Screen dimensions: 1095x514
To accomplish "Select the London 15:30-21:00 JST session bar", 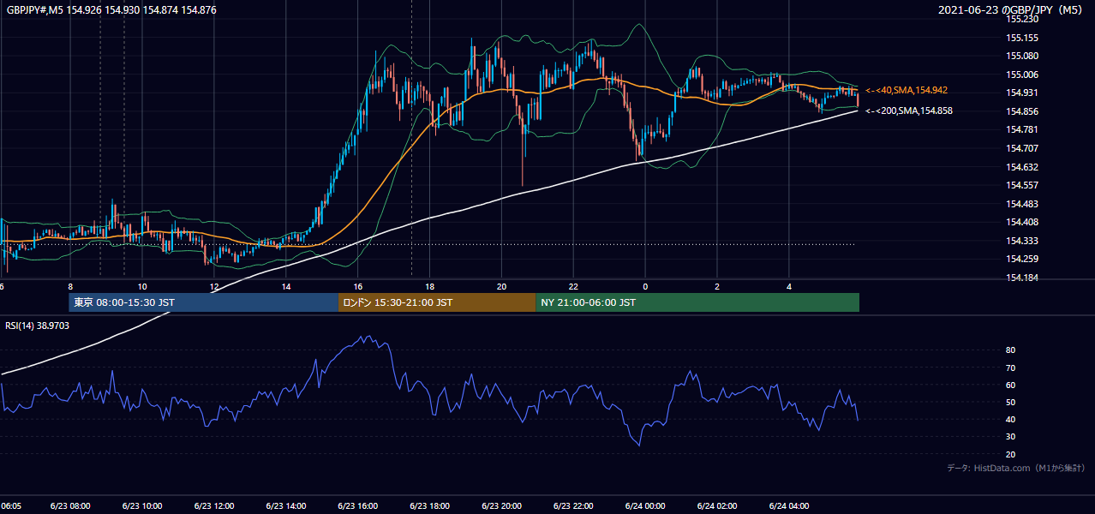I will (437, 302).
